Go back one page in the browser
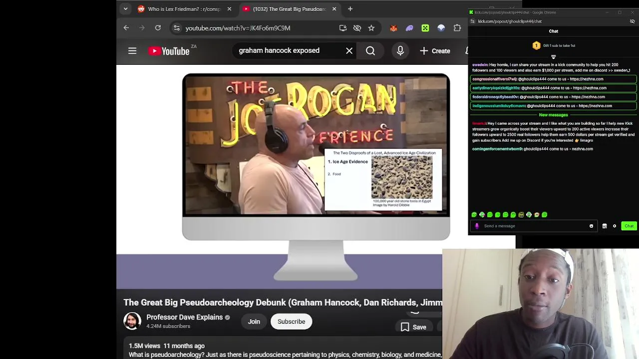639x359 pixels. pos(126,28)
